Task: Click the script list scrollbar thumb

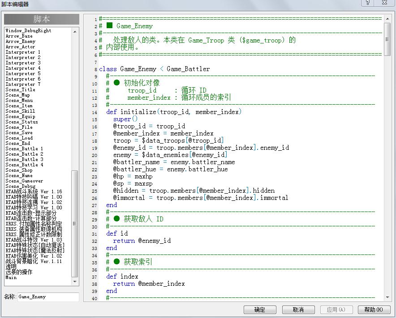Action: coord(75,224)
